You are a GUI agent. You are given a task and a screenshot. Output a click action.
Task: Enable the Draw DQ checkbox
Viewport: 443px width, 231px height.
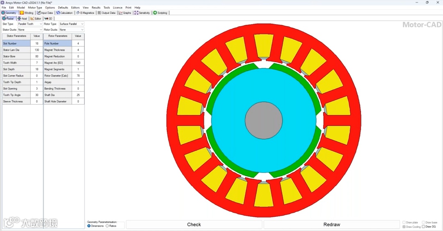pos(423,227)
